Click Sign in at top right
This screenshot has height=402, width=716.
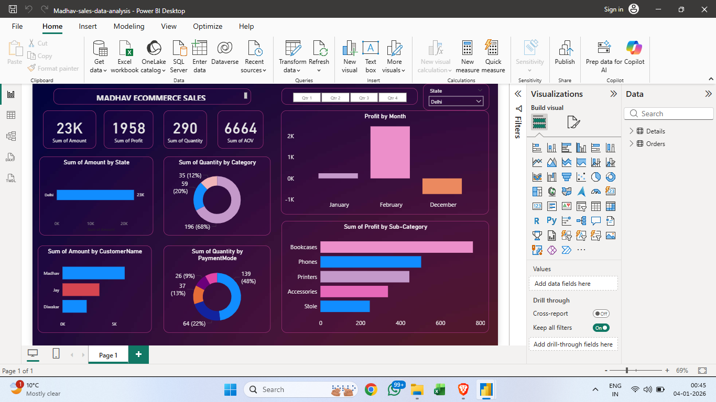(x=613, y=9)
